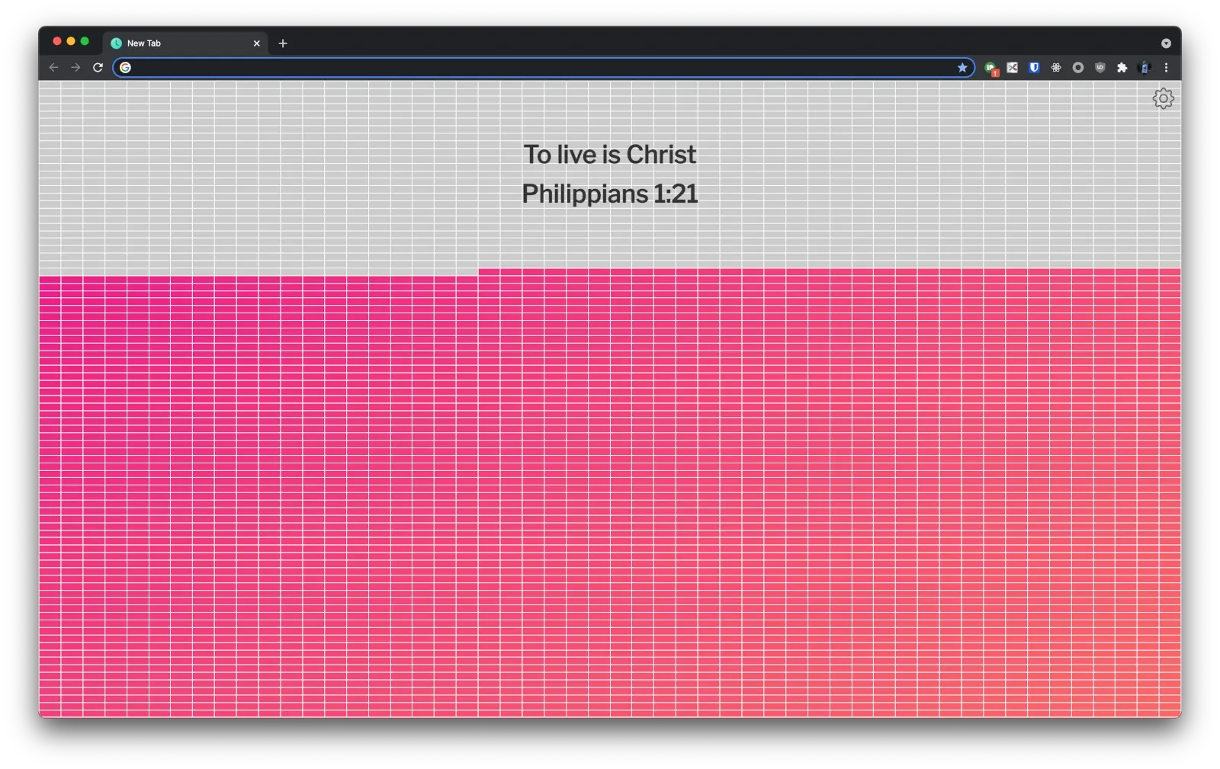Open the gear settings icon on page
The image size is (1220, 769).
[1163, 98]
